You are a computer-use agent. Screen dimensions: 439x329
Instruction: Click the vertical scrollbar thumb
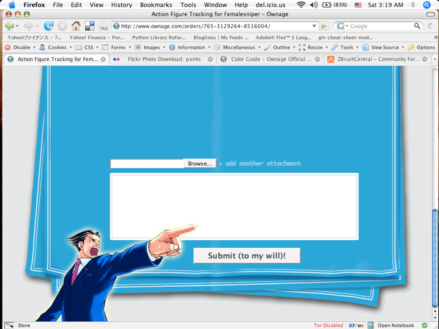tap(435, 257)
